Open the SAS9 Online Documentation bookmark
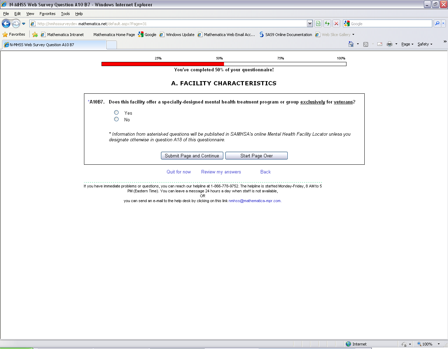This screenshot has height=349, width=448. click(x=286, y=34)
